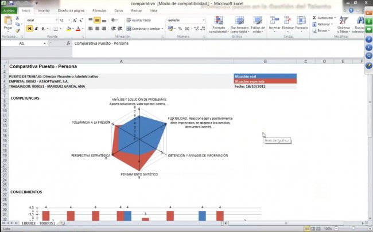The image size is (373, 232).
Task: Click the red font color A icon
Action: 78,29
